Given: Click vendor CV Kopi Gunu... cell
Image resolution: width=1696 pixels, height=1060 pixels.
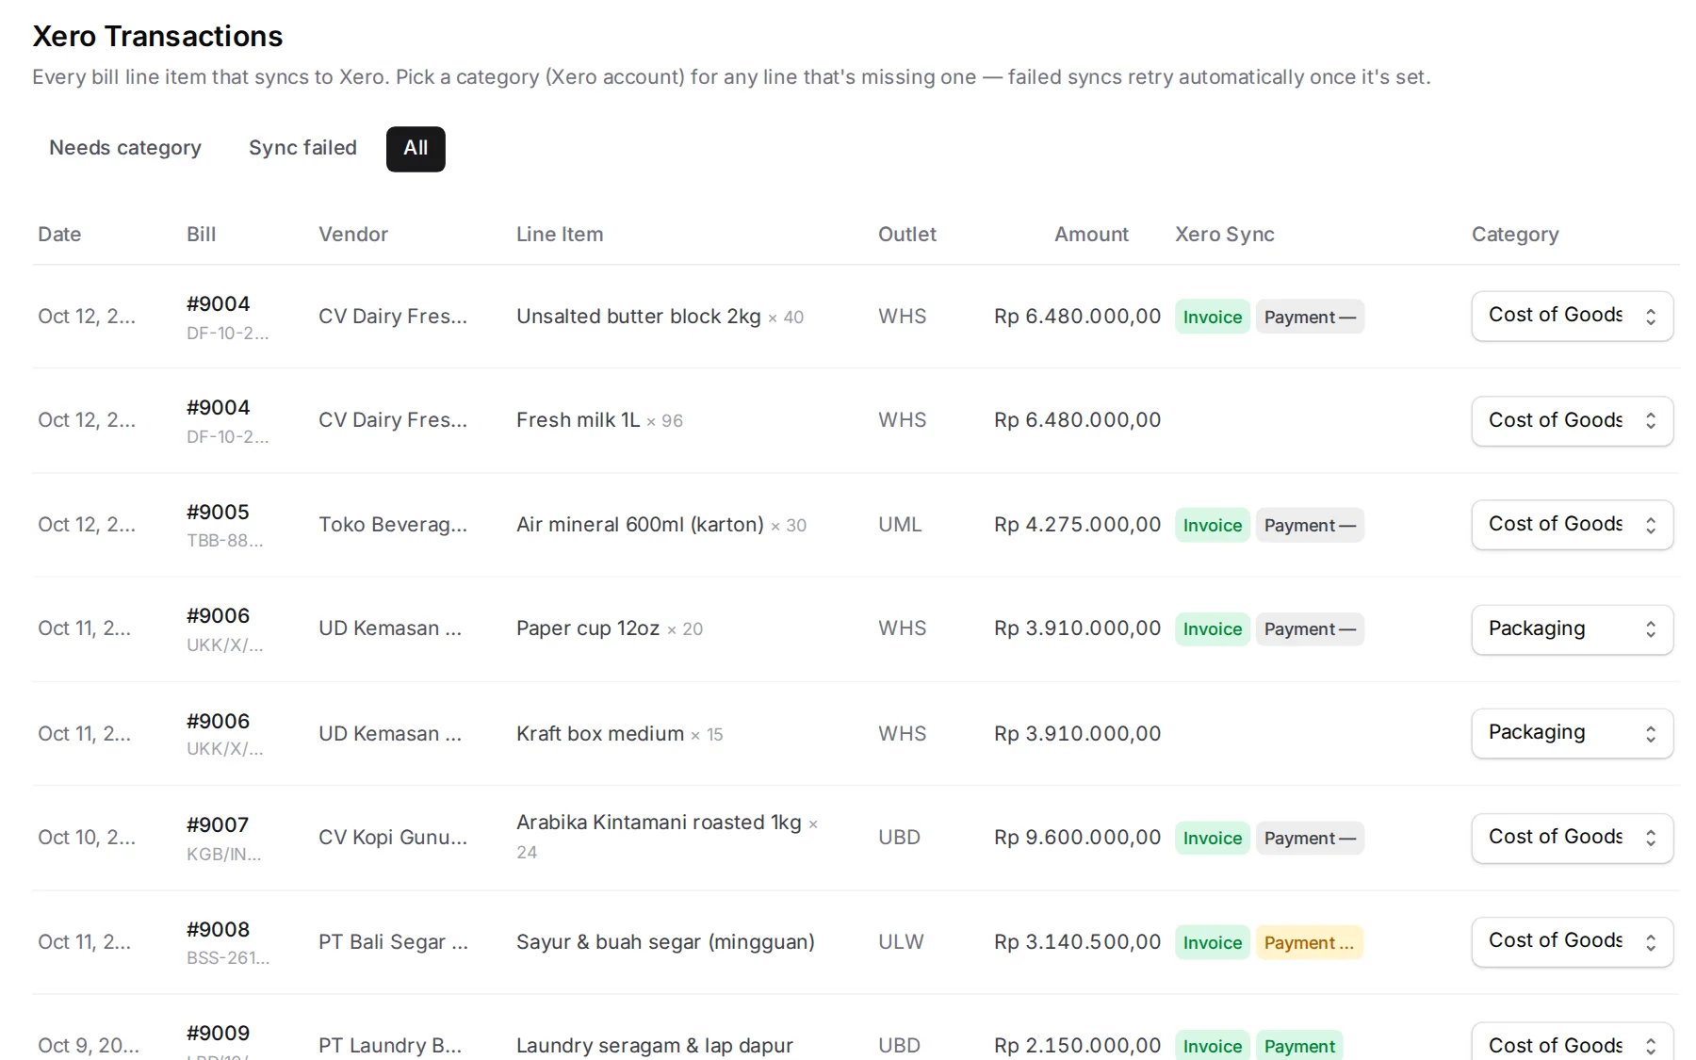Looking at the screenshot, I should point(393,838).
